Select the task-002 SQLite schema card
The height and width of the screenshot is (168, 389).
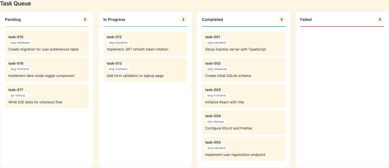coord(243,69)
